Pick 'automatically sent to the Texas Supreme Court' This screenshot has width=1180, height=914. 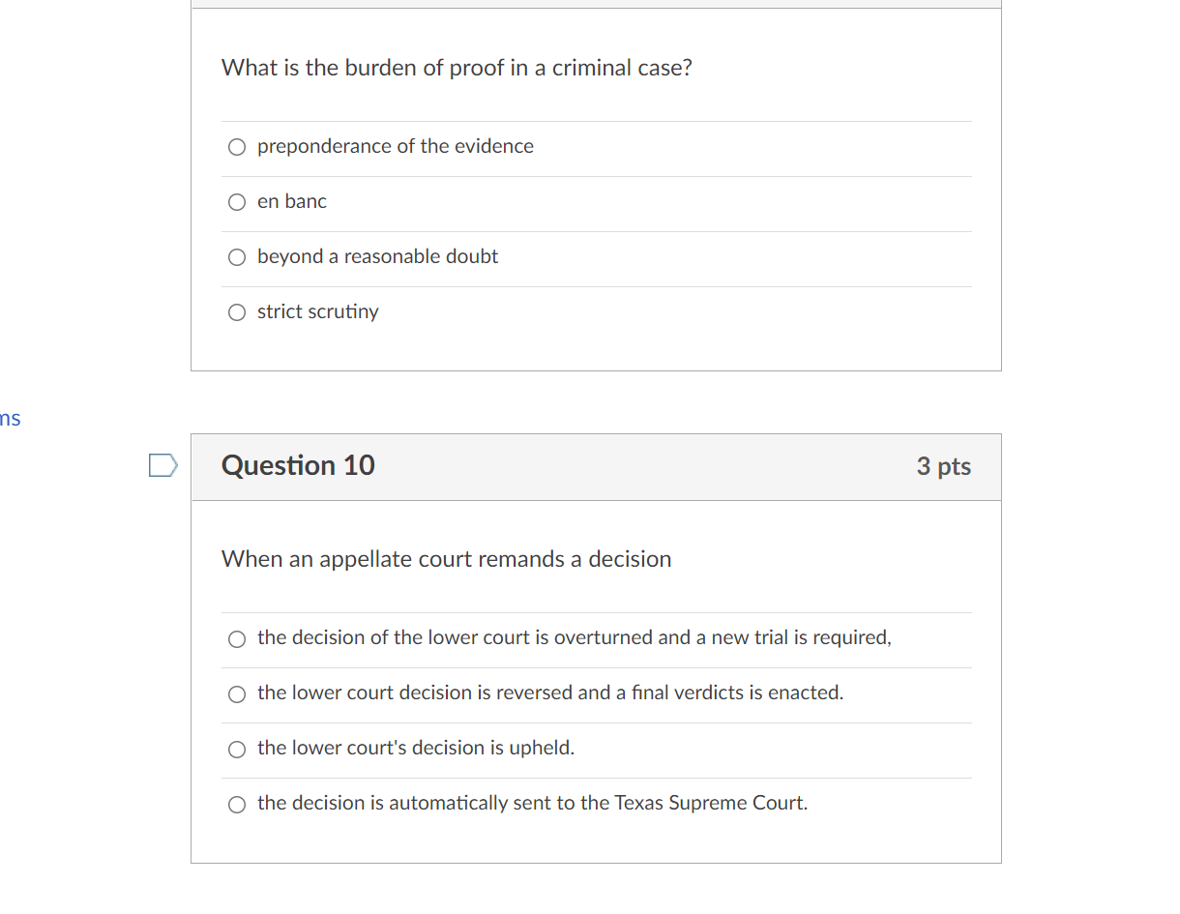pyautogui.click(x=237, y=804)
